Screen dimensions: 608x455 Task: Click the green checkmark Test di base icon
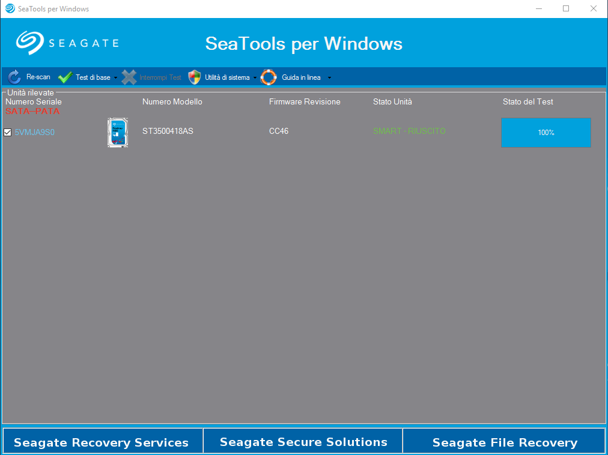(65, 77)
